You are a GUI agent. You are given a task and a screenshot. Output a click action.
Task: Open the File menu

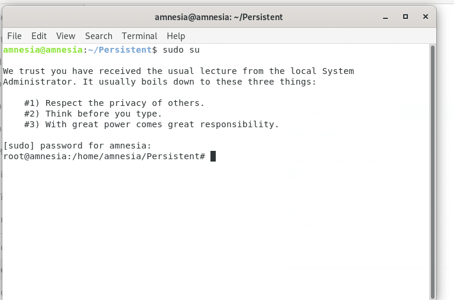(14, 36)
